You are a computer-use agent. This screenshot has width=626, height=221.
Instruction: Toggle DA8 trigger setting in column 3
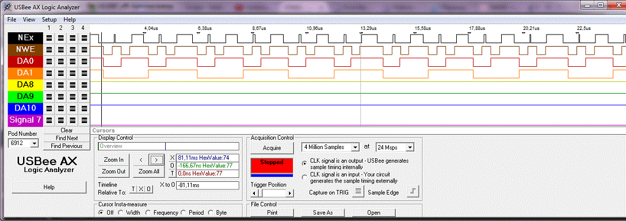72,85
